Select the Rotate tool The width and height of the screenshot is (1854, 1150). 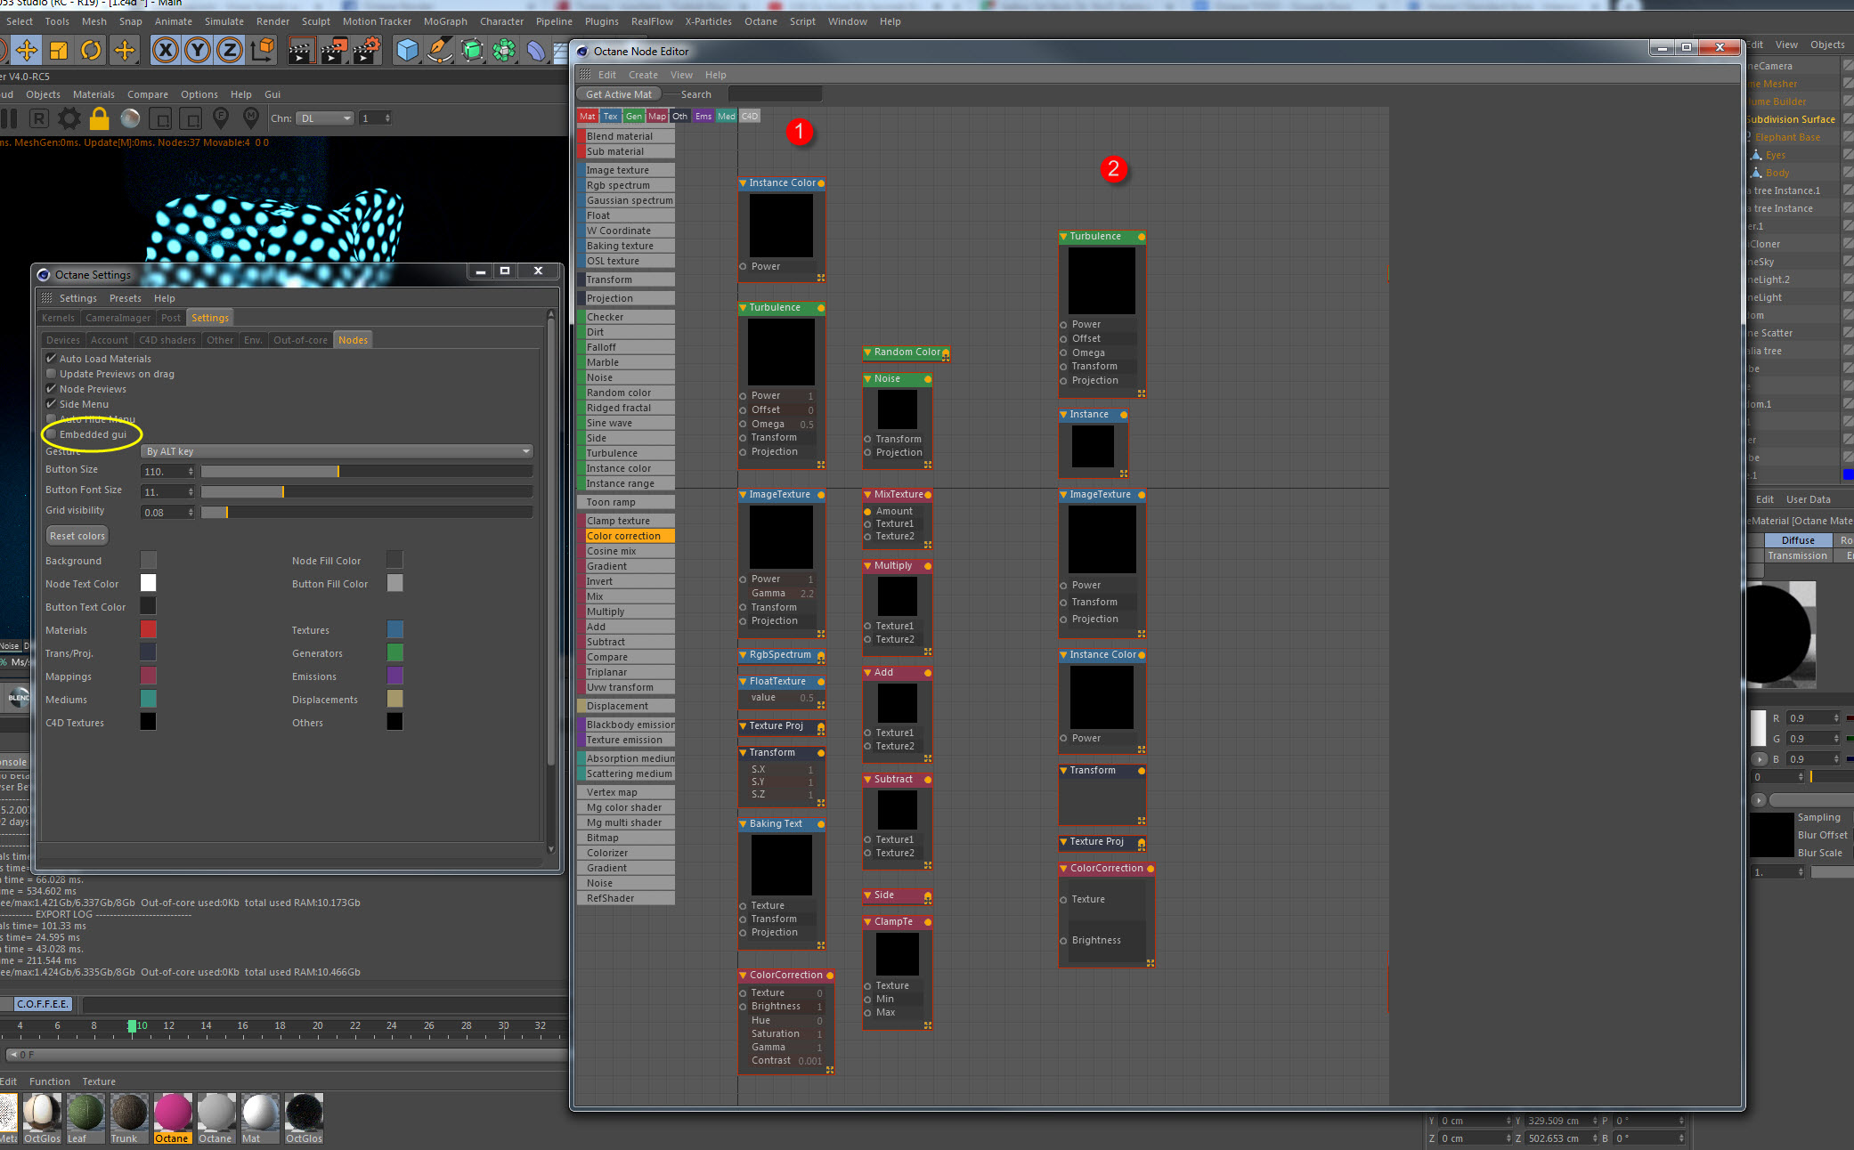(91, 51)
